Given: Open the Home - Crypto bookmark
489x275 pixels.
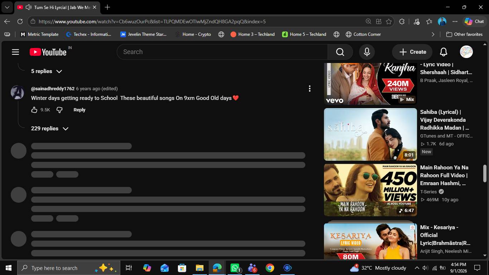Looking at the screenshot, I should coord(193,34).
